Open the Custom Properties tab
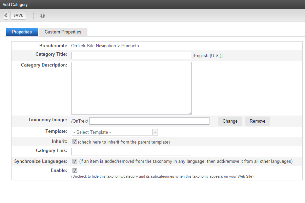Image resolution: width=305 pixels, height=203 pixels. [63, 32]
